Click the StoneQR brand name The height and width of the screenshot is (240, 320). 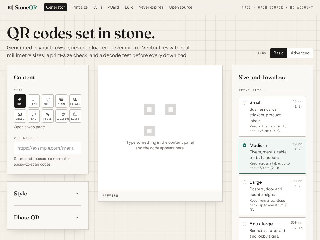[26, 7]
